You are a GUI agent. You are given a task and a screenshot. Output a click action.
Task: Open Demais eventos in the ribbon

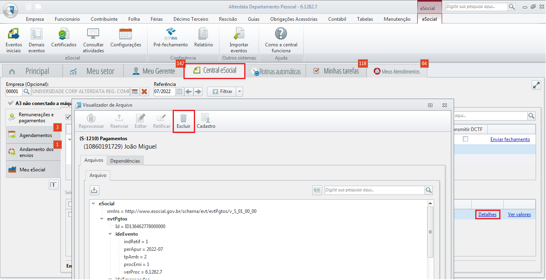pyautogui.click(x=36, y=40)
